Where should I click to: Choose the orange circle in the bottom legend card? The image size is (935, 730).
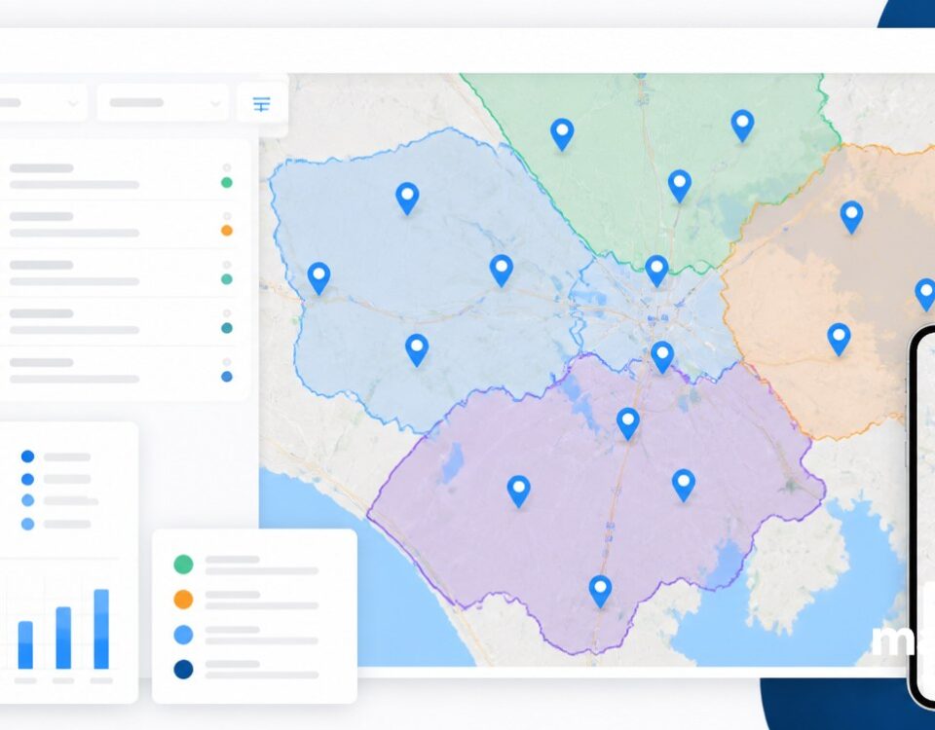pos(183,599)
